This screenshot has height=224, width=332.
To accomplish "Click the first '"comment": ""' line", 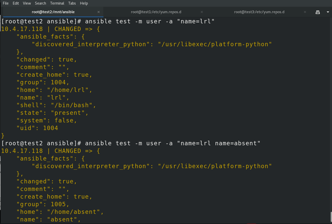I will coord(43,67).
